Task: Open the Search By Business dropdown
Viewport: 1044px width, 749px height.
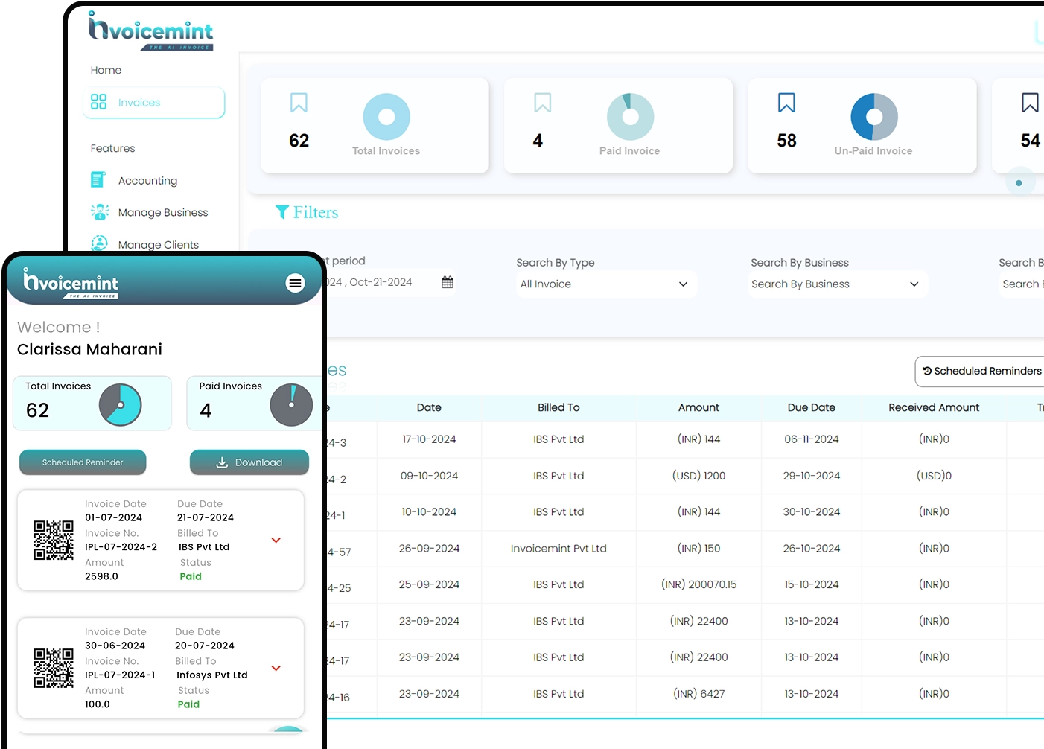Action: click(x=837, y=284)
